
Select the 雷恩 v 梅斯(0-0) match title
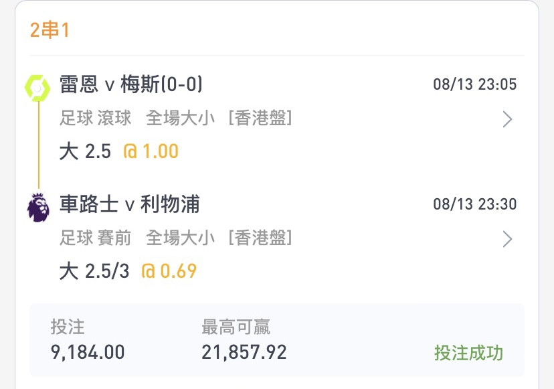pyautogui.click(x=131, y=84)
